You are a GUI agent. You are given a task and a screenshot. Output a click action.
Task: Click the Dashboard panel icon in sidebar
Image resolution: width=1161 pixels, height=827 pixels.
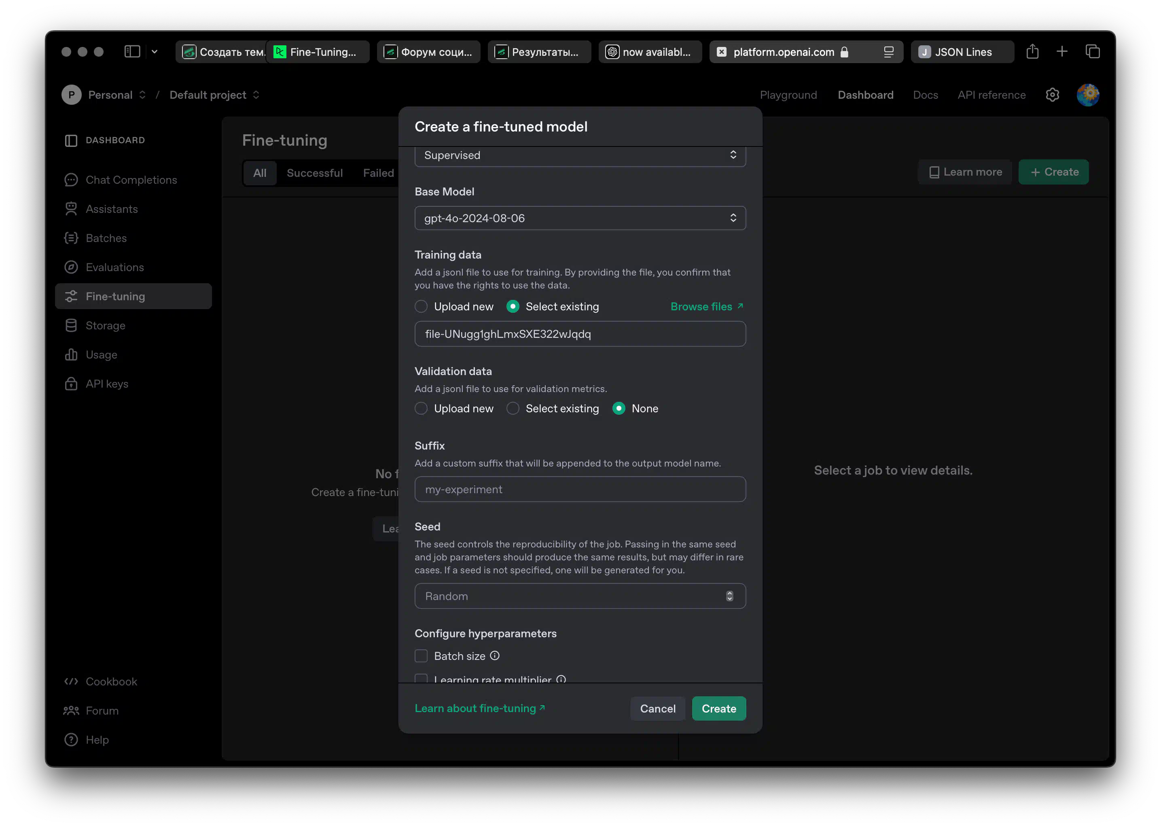tap(71, 140)
